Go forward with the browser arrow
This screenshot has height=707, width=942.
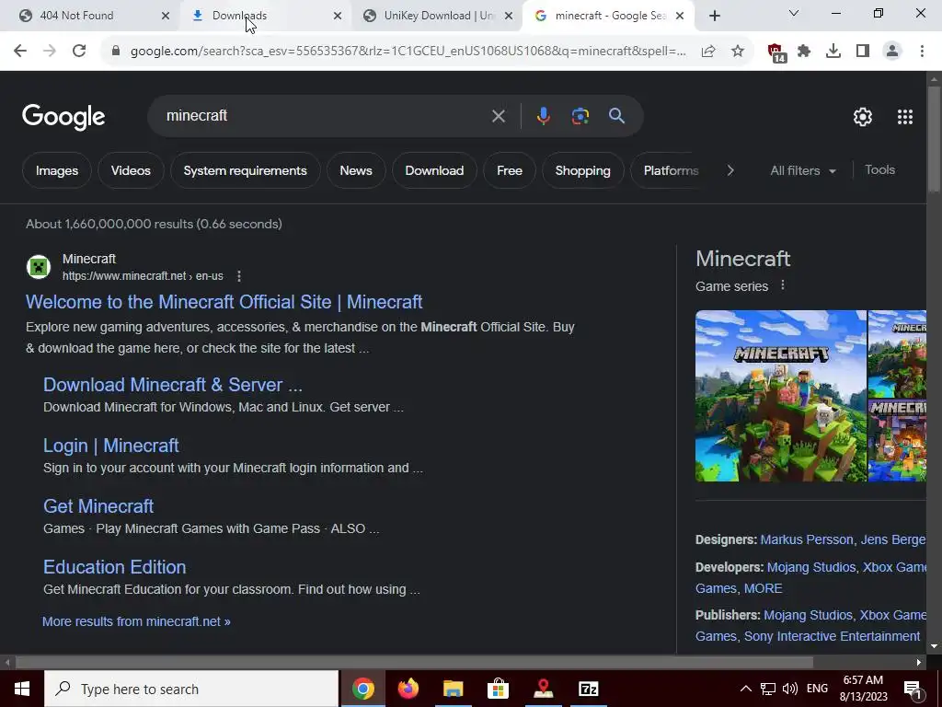click(x=50, y=52)
